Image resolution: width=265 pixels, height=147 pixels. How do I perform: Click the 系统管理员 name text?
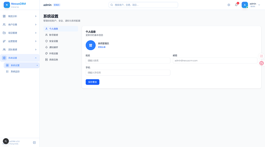point(103,43)
